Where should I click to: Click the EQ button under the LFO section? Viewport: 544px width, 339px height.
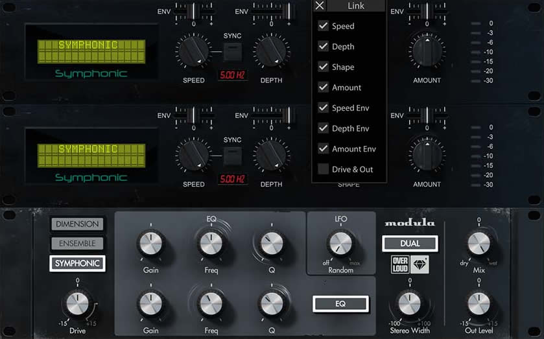[340, 304]
